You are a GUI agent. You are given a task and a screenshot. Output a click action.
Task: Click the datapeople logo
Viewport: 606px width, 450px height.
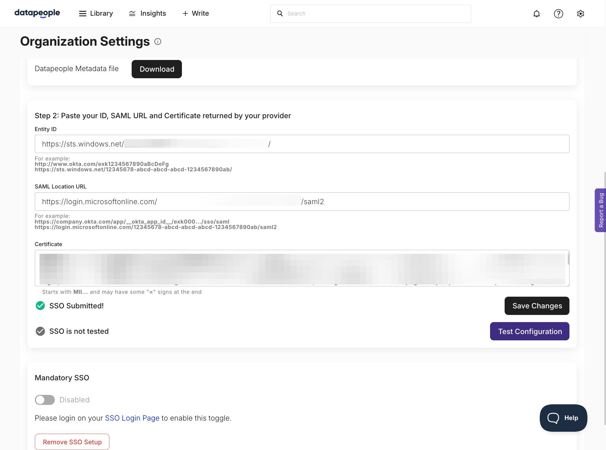point(37,13)
